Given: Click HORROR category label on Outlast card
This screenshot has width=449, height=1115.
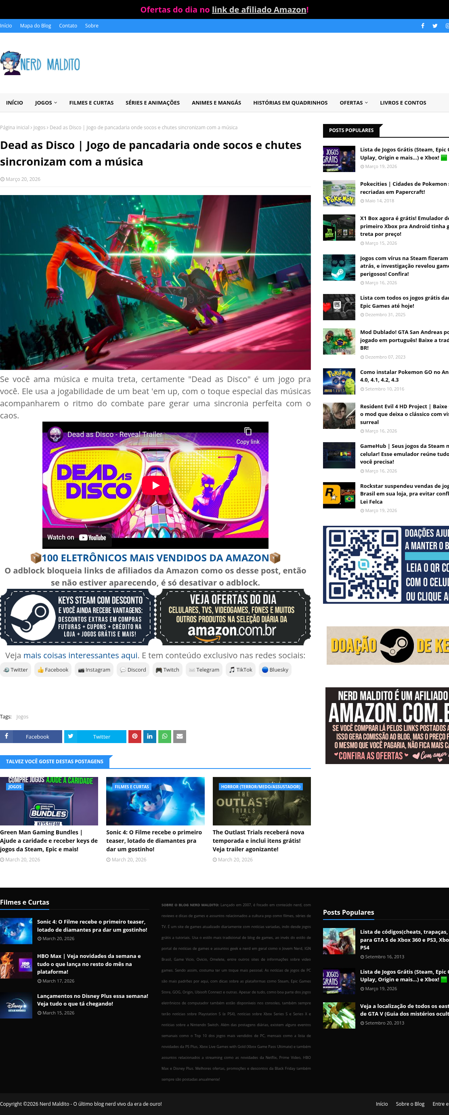Looking at the screenshot, I should 261,786.
